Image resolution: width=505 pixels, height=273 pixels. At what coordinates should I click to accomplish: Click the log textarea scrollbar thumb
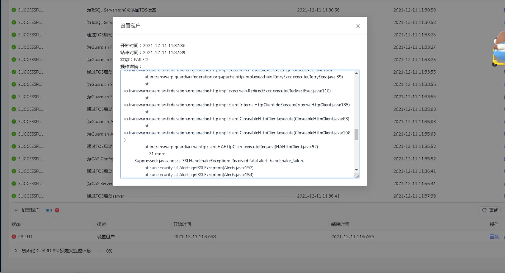point(356,134)
